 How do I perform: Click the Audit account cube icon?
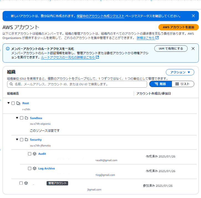pyautogui.click(x=35, y=154)
